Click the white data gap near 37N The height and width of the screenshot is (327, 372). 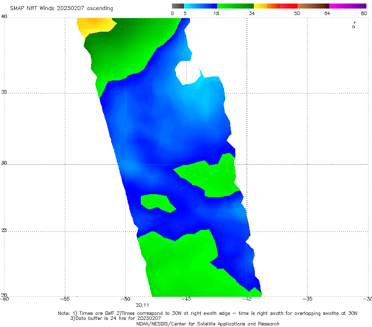coord(187,72)
